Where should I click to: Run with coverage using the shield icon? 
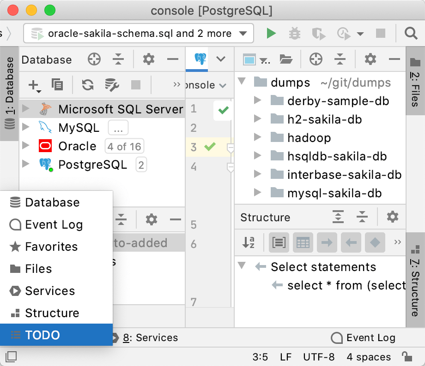pos(318,34)
